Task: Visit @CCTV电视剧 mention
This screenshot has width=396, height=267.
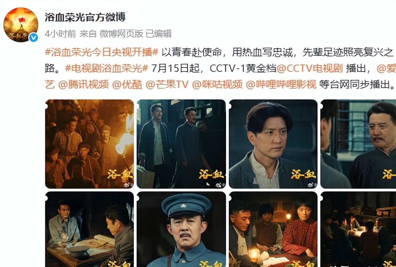Action: tap(310, 68)
